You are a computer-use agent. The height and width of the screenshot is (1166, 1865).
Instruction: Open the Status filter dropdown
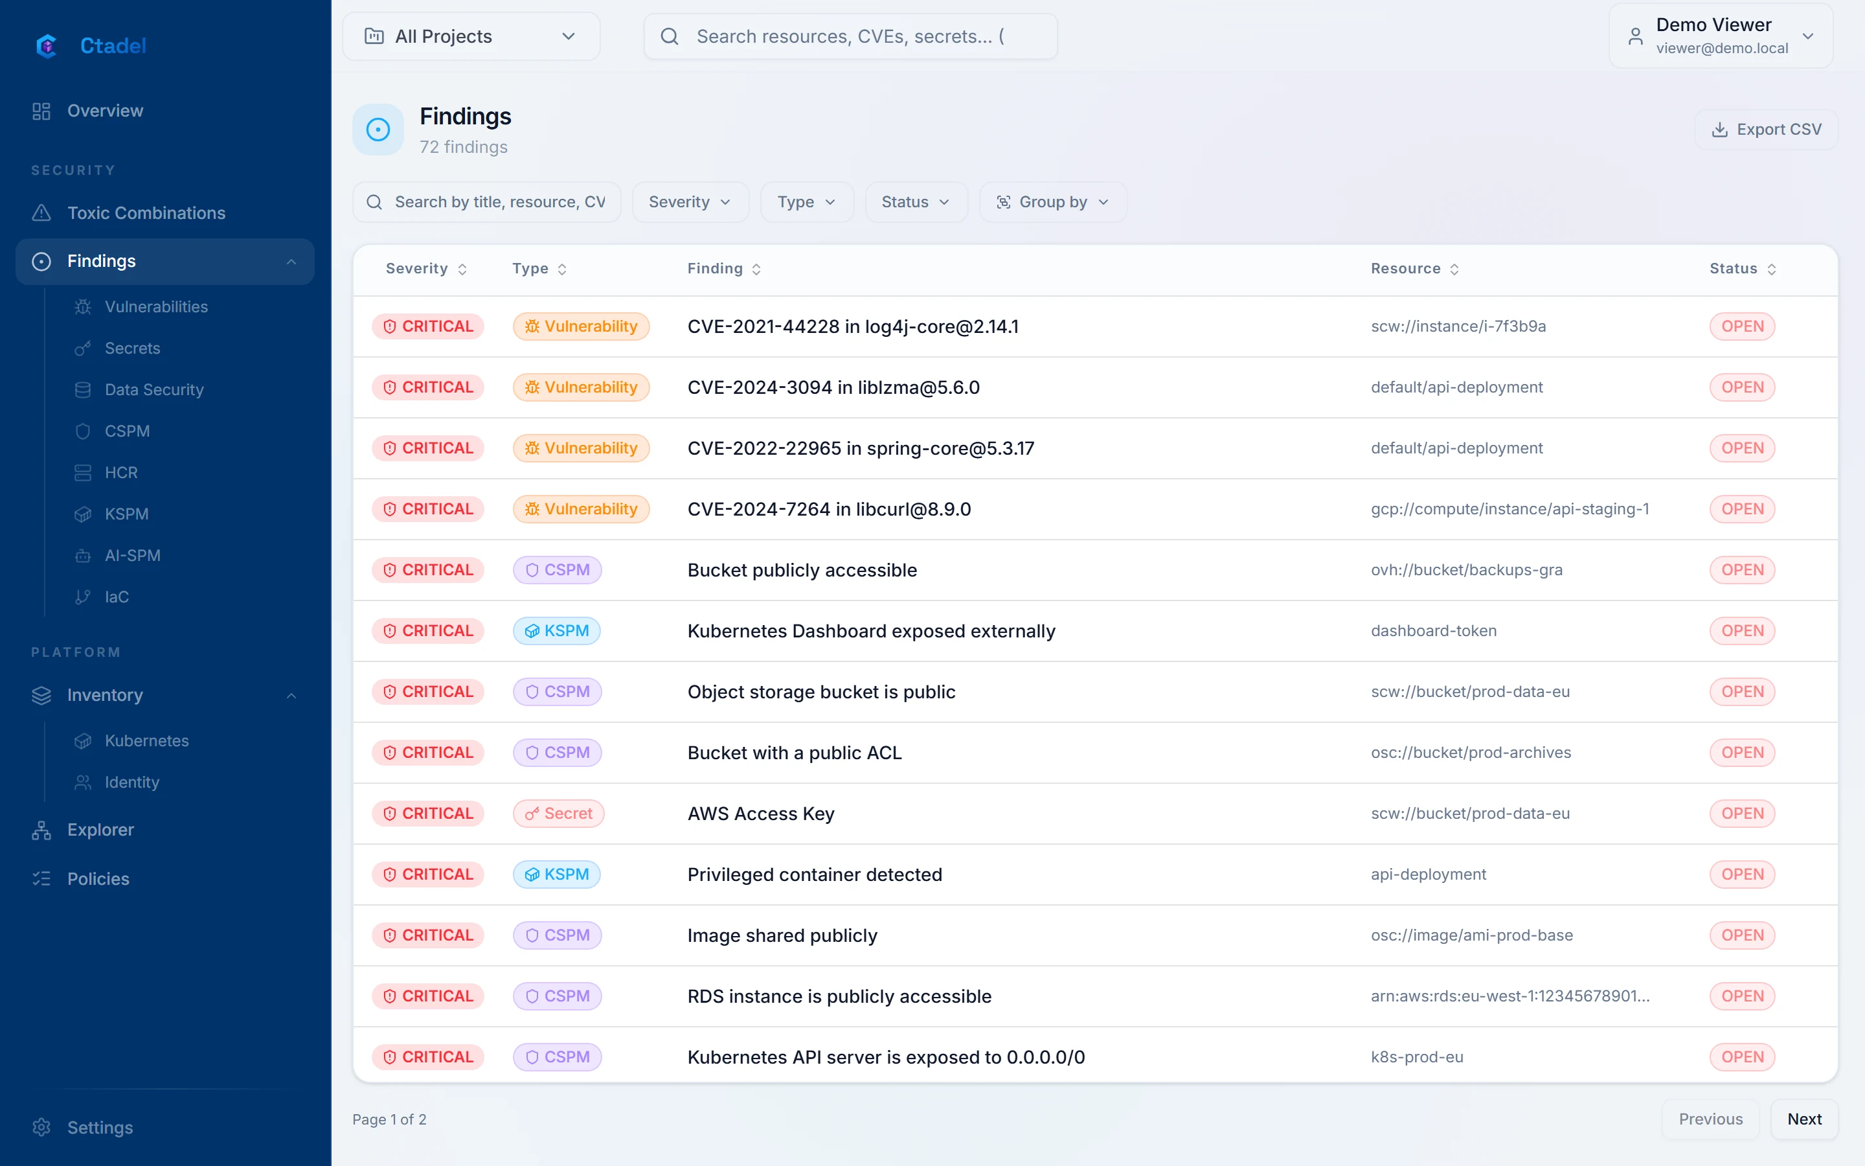(x=916, y=202)
